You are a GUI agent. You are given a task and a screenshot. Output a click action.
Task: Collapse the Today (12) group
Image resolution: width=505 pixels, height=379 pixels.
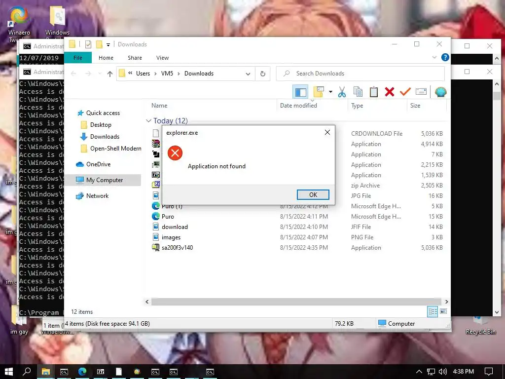148,121
